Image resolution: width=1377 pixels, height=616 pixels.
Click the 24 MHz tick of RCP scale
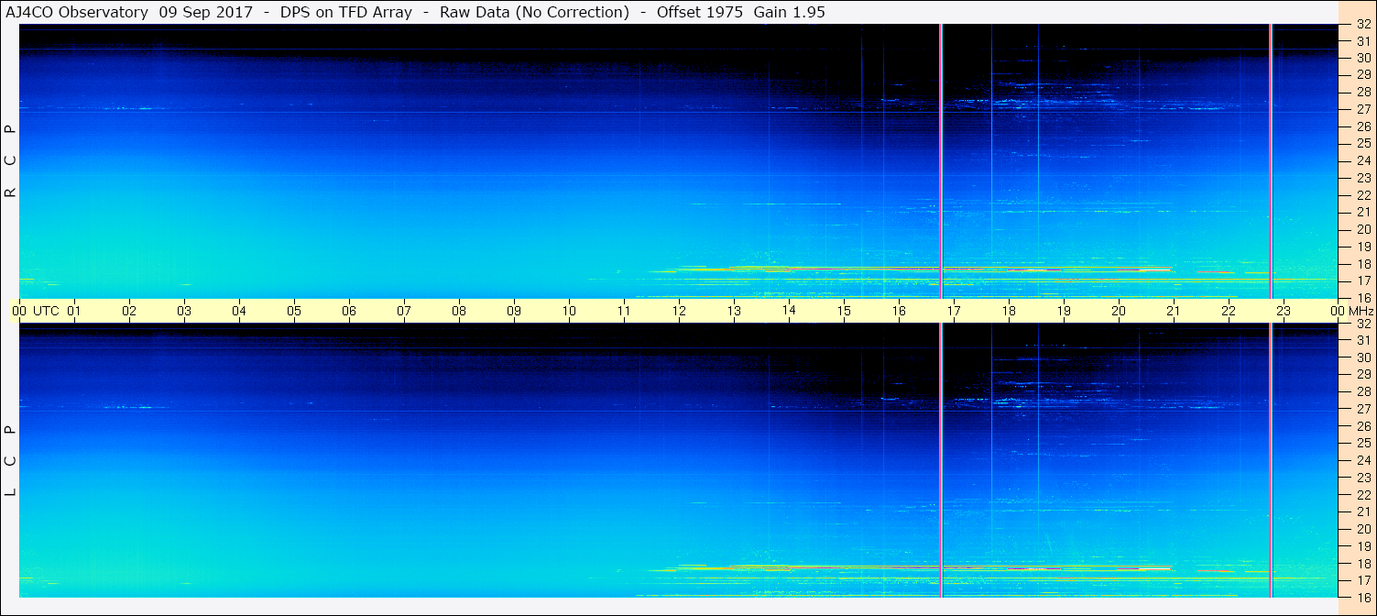[x=1362, y=160]
